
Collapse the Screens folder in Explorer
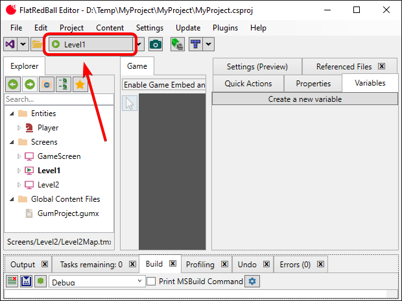point(10,142)
